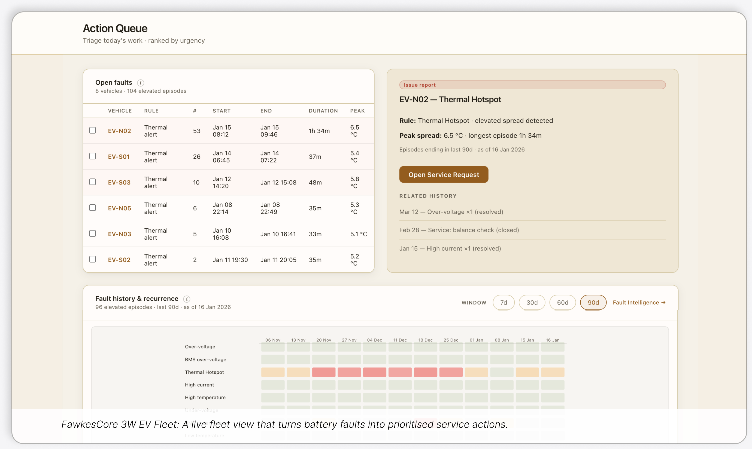Follow the Fault Intelligence link
The width and height of the screenshot is (752, 449).
tap(639, 303)
